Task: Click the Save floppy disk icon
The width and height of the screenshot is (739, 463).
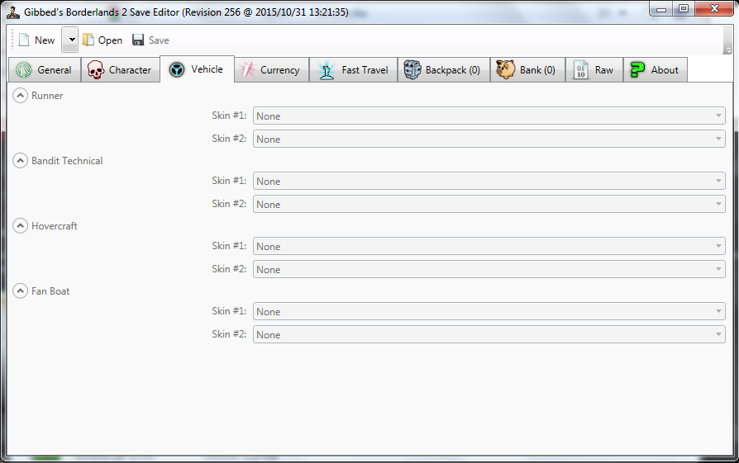Action: coord(138,40)
